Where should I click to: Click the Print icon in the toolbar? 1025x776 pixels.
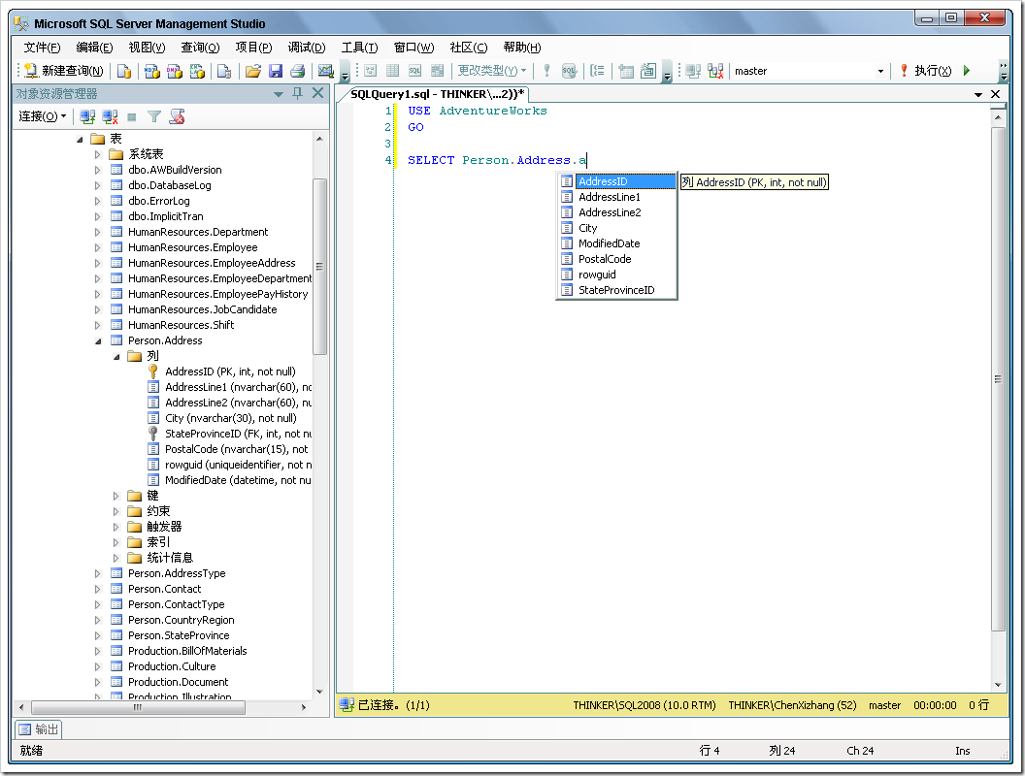tap(297, 71)
